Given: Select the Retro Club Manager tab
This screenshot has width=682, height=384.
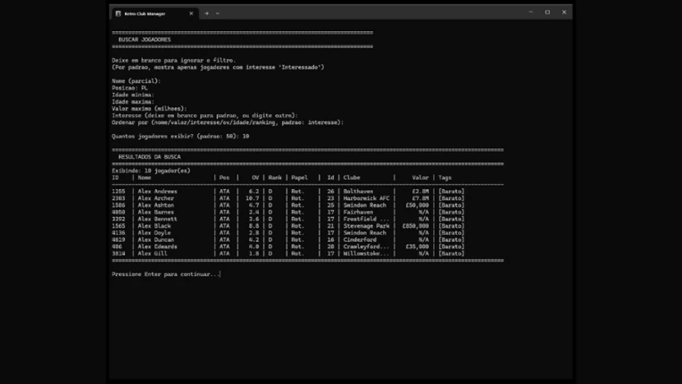Looking at the screenshot, I should click(154, 13).
